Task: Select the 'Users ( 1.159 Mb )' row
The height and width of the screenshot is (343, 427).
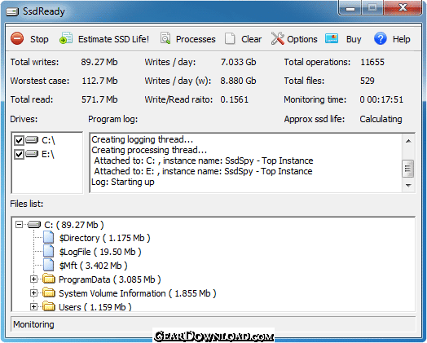Action: 95,307
